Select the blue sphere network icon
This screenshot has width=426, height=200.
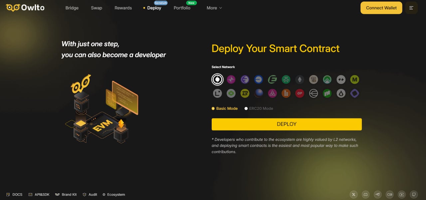point(259,94)
